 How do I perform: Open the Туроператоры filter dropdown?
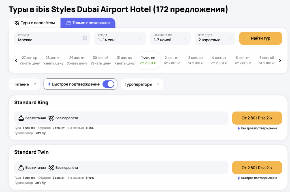tap(142, 84)
